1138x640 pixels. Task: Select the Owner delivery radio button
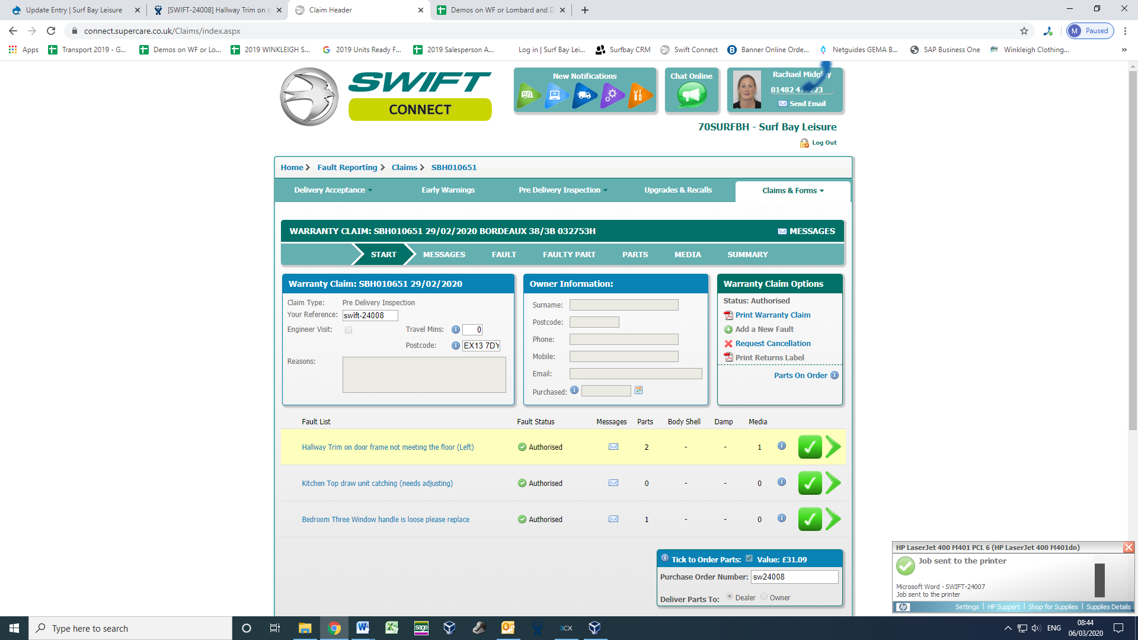point(764,597)
